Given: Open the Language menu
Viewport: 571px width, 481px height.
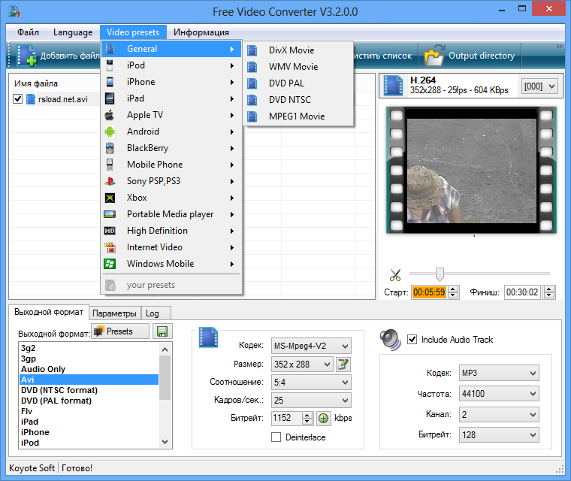Looking at the screenshot, I should point(73,32).
